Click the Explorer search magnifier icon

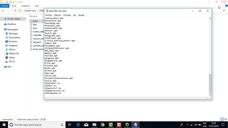tap(224, 11)
